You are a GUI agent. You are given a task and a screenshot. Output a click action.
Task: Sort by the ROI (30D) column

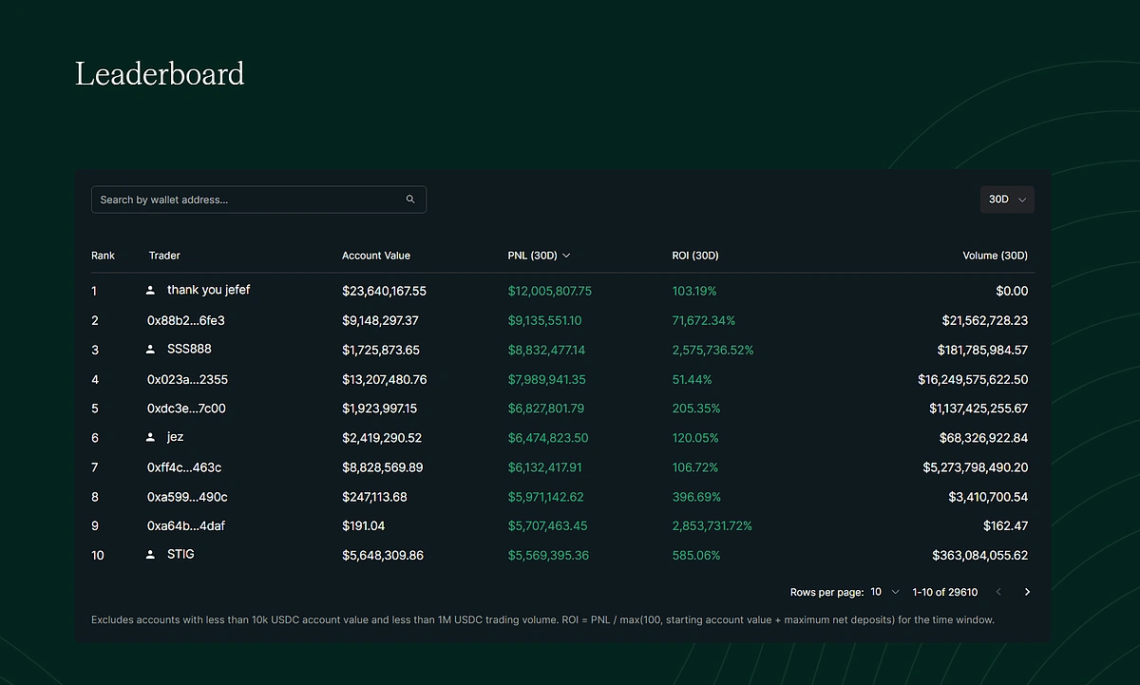point(695,255)
